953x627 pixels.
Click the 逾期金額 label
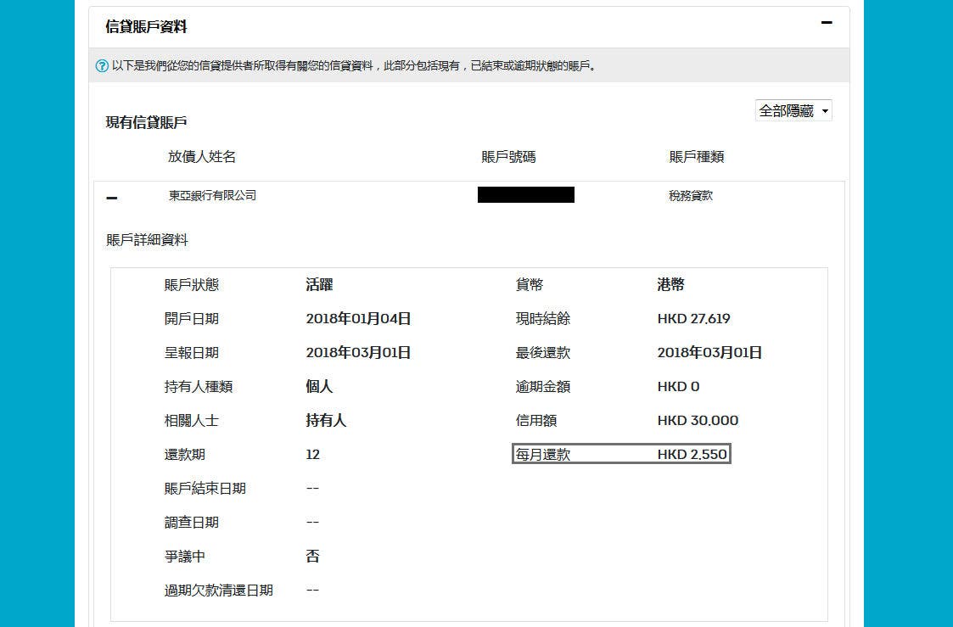[x=543, y=387]
